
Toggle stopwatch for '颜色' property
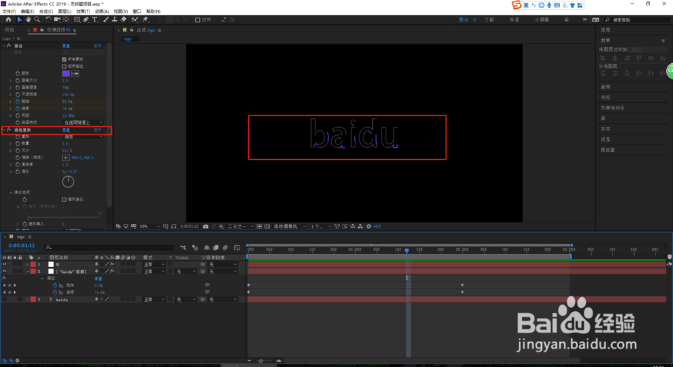coord(17,74)
